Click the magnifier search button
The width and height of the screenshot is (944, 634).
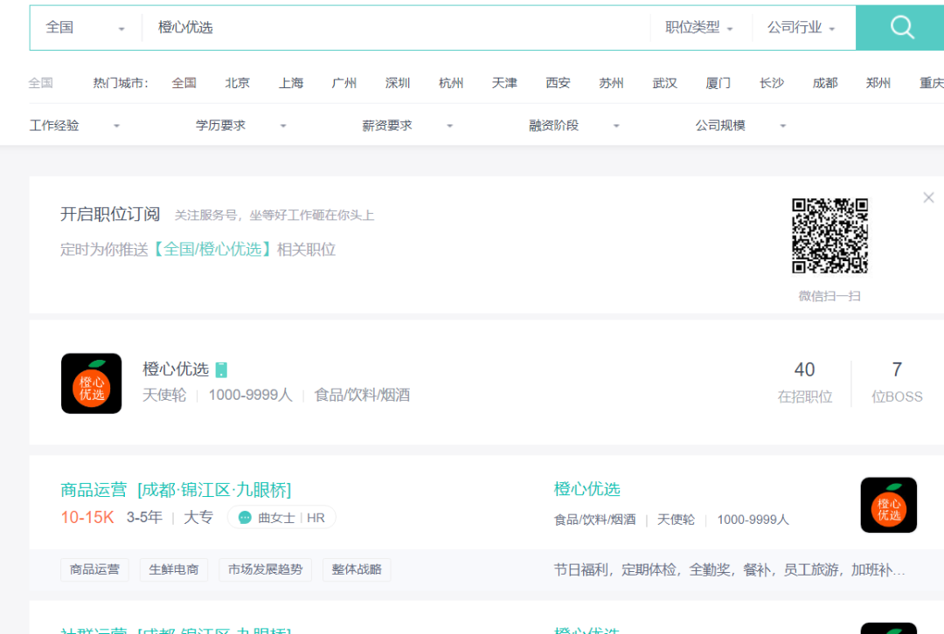point(901,27)
